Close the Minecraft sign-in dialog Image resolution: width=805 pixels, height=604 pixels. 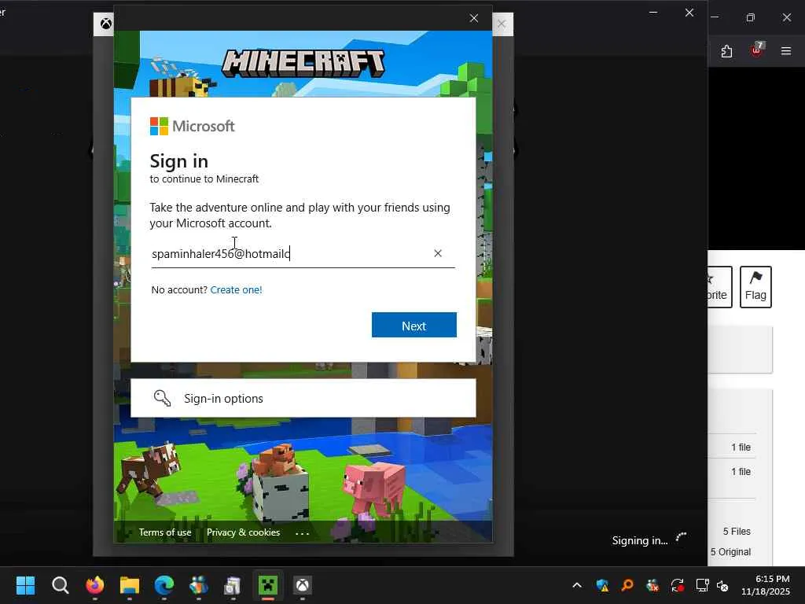click(474, 19)
